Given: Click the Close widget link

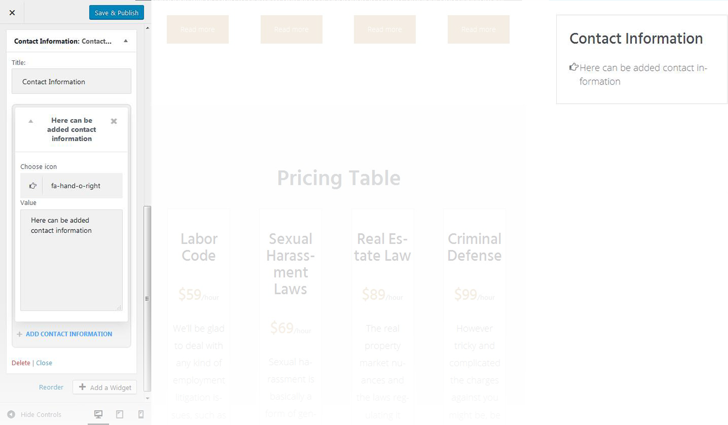Looking at the screenshot, I should pyautogui.click(x=44, y=363).
